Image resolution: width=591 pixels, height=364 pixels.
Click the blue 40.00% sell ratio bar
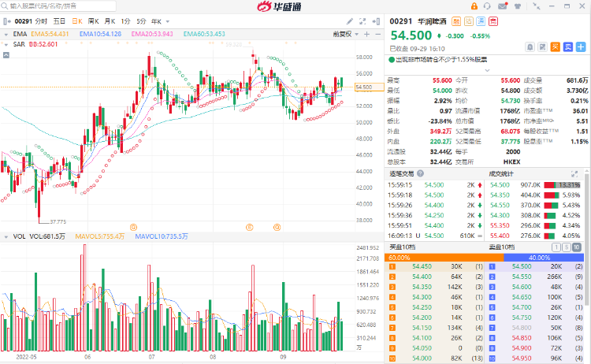click(544, 258)
